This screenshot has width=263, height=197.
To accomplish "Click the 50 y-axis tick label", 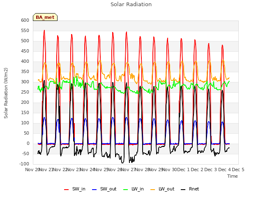I will click(x=26, y=133).
